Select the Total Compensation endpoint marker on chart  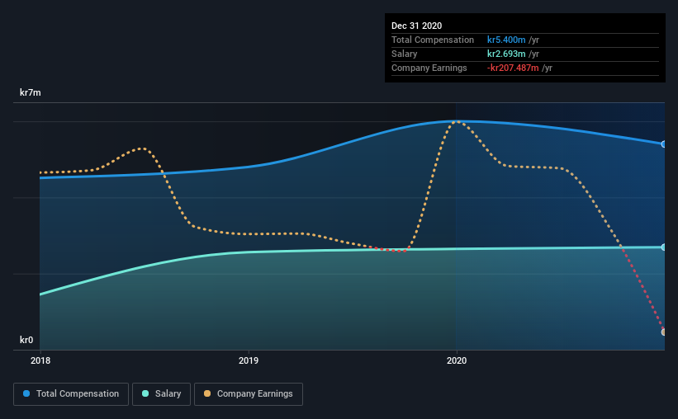tap(663, 144)
